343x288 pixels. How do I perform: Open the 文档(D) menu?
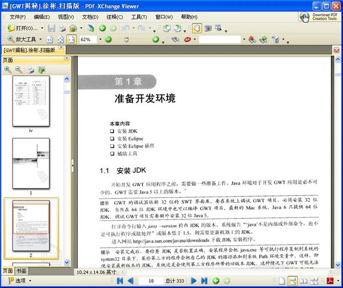[90, 17]
